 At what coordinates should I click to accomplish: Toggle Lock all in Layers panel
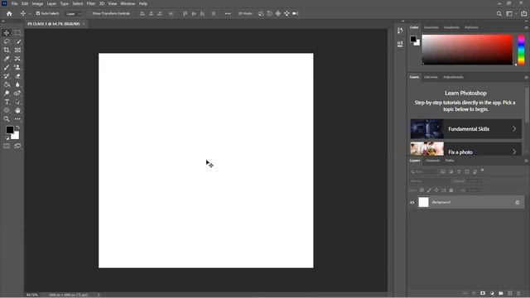pos(450,190)
